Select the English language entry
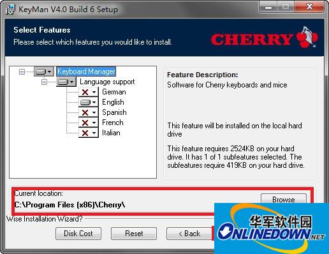The height and width of the screenshot is (254, 329). pos(113,102)
